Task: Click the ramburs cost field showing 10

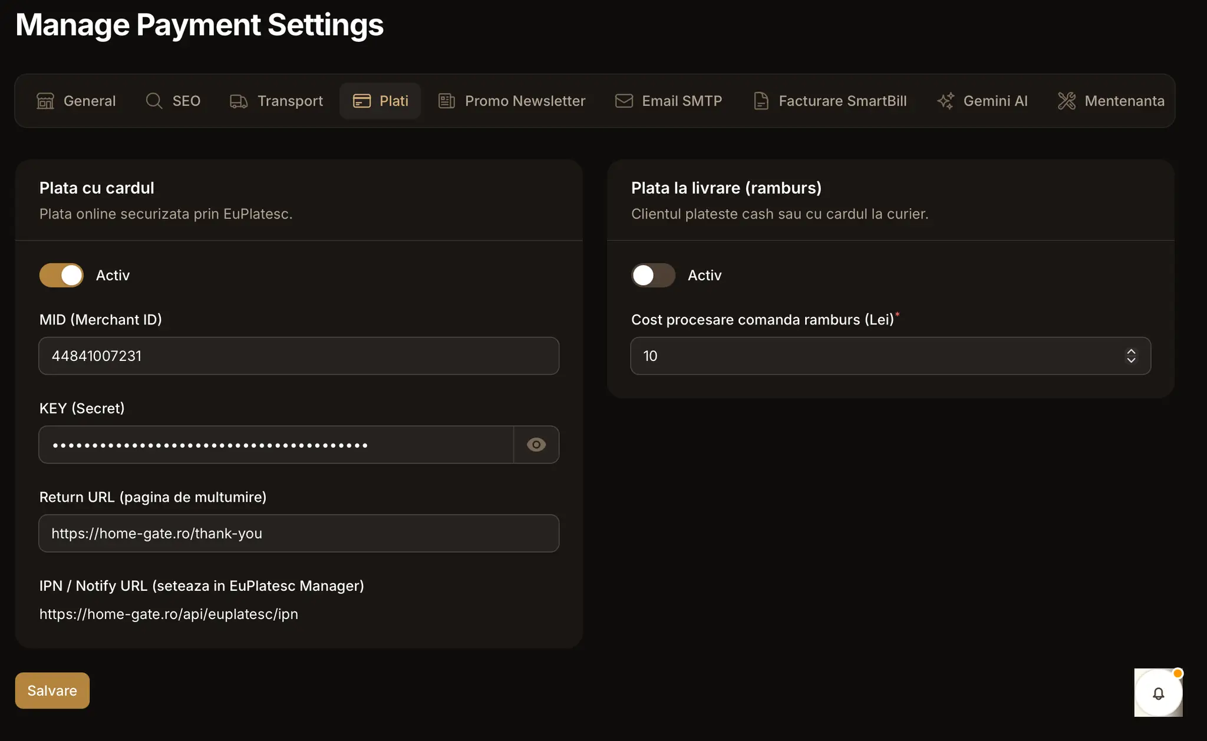Action: pyautogui.click(x=891, y=356)
